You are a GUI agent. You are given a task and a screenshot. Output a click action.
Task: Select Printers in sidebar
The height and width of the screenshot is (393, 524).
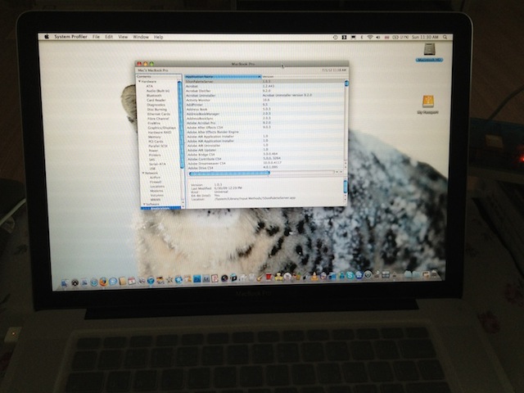pyautogui.click(x=155, y=155)
